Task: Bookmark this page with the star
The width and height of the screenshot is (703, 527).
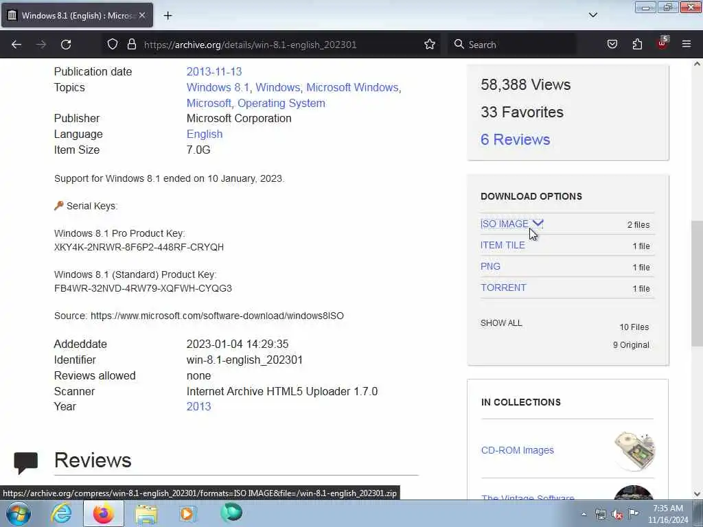Action: point(430,45)
